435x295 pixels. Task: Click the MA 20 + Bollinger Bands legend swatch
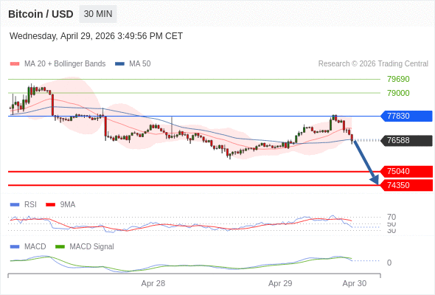point(15,64)
